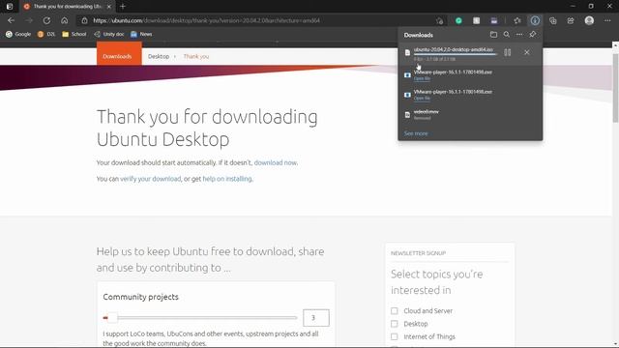Open the green Grammarly extension icon
The image size is (619, 348).
458,20
